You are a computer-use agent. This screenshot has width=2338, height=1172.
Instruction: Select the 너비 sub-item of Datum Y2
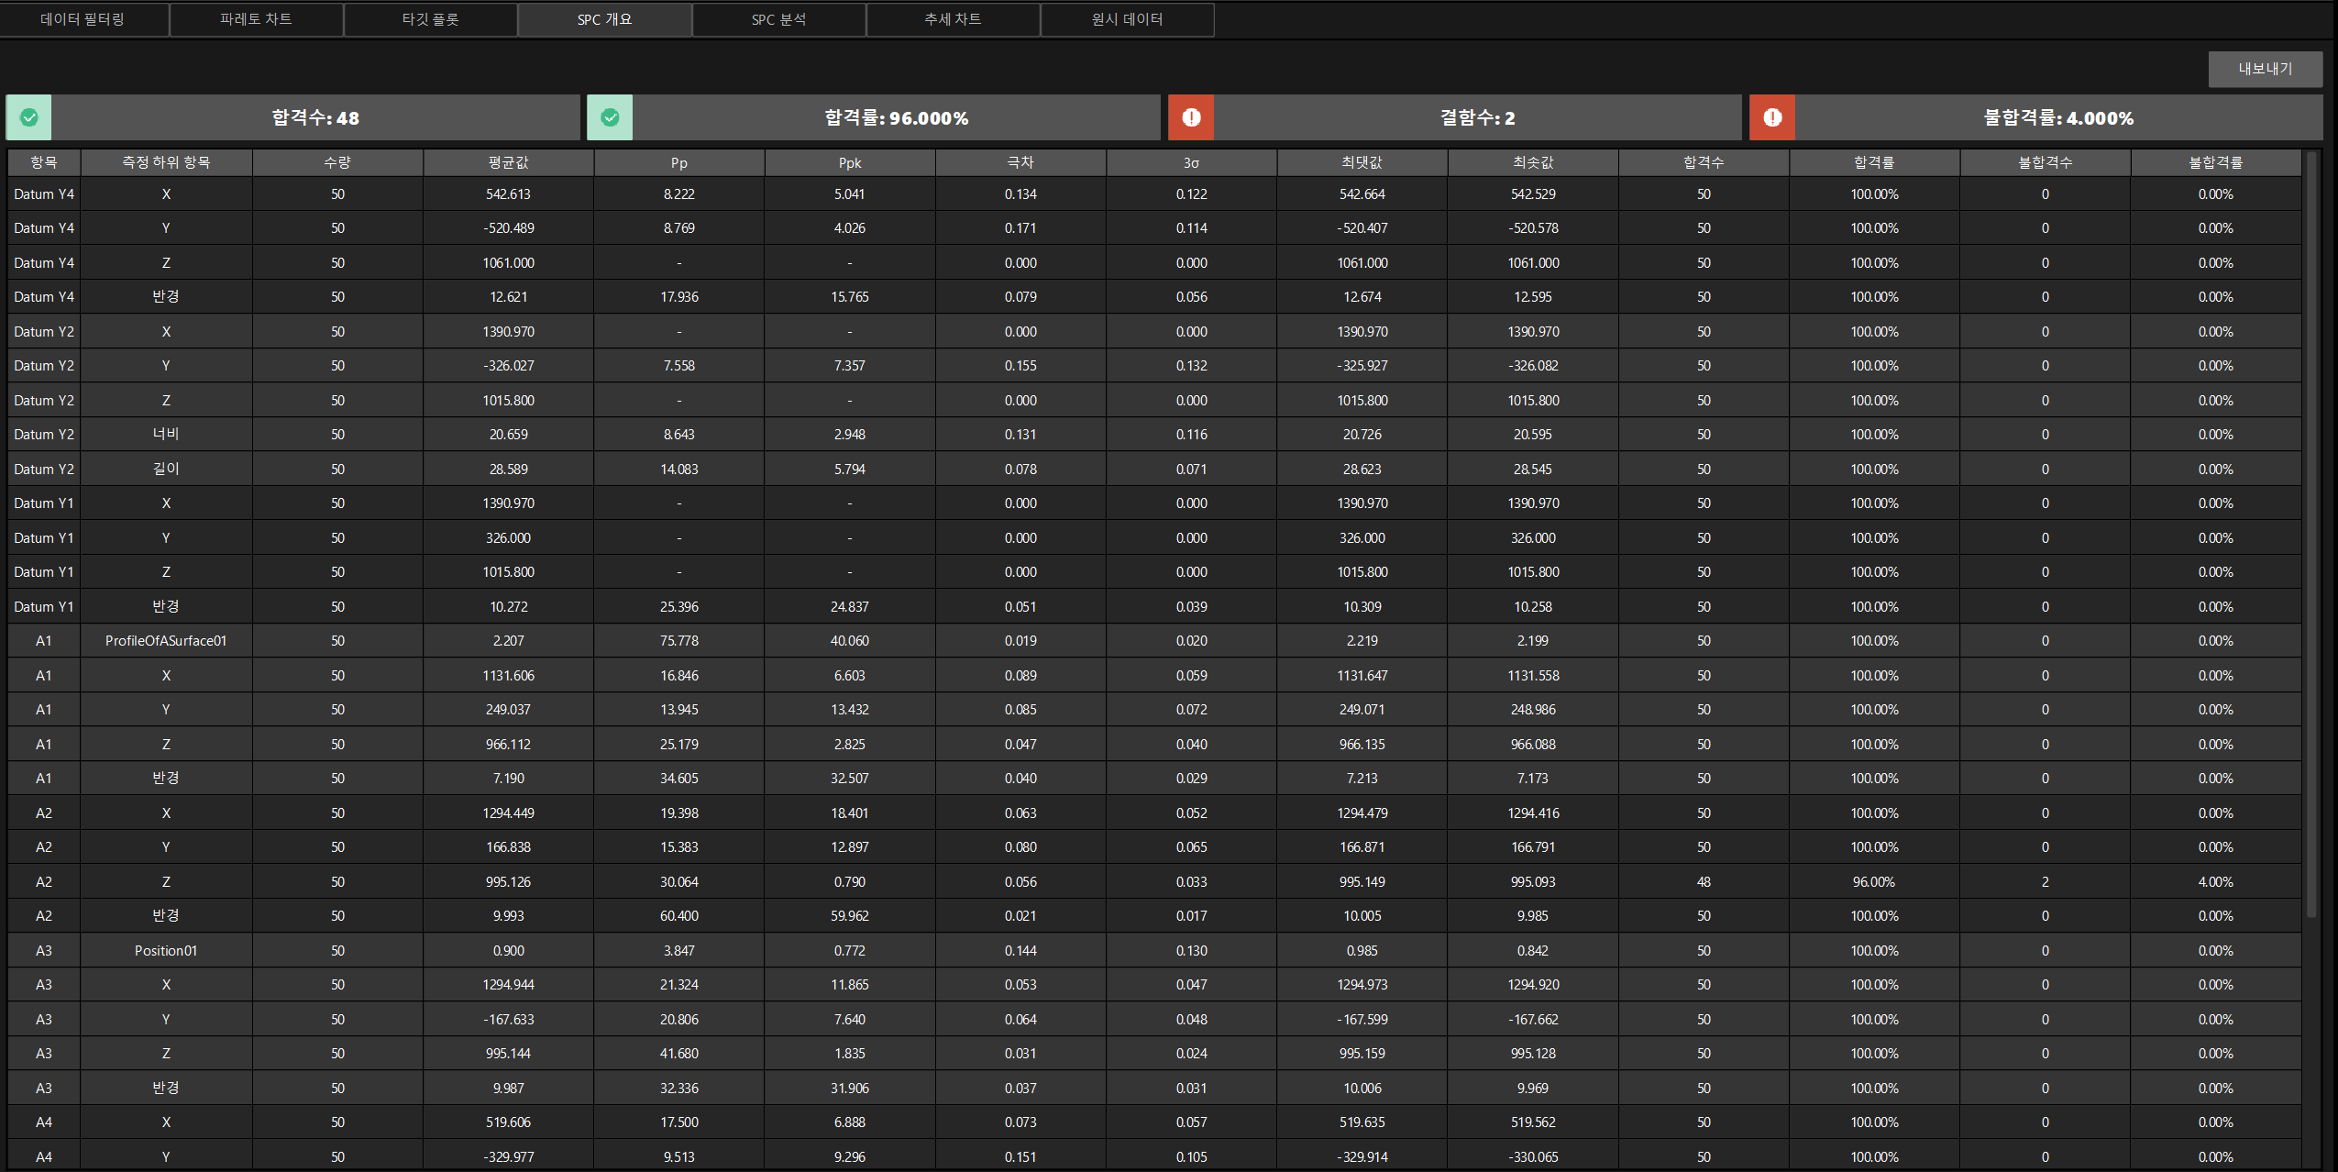166,435
